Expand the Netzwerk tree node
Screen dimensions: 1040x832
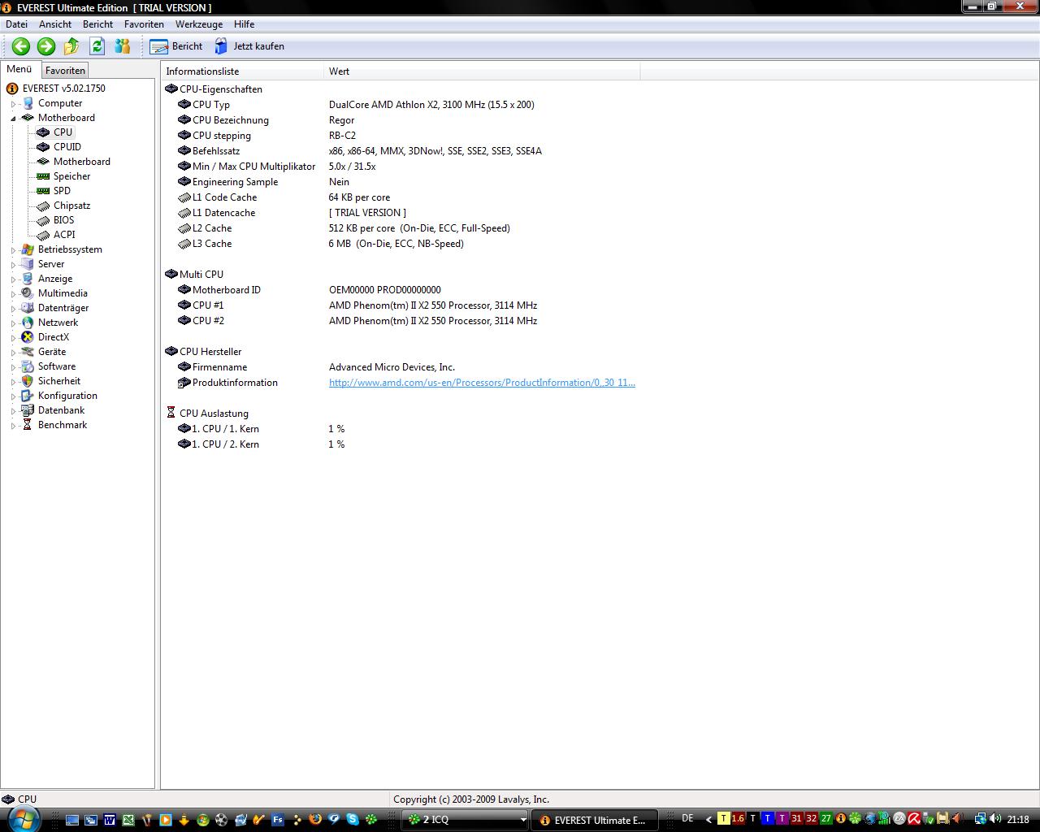14,323
